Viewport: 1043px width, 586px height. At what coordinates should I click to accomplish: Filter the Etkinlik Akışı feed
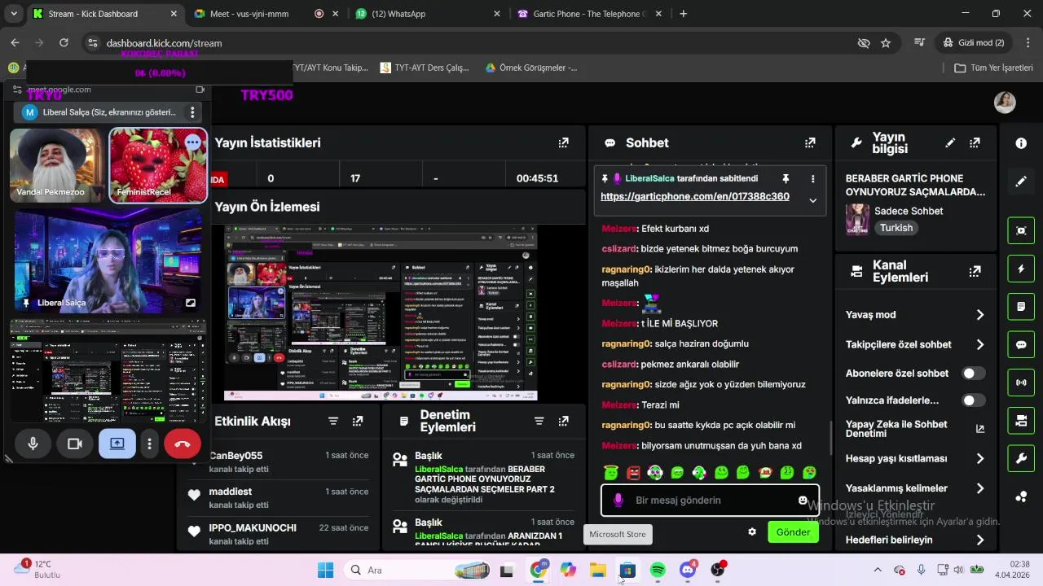tap(333, 421)
